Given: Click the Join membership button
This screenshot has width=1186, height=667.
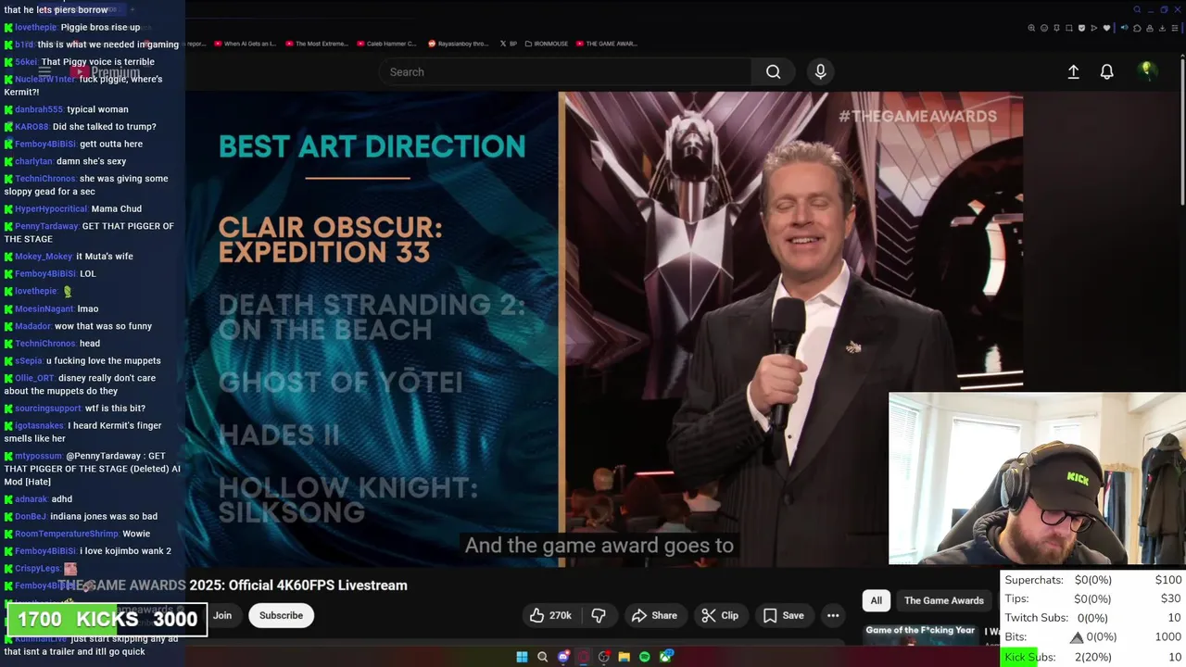Looking at the screenshot, I should (x=222, y=615).
